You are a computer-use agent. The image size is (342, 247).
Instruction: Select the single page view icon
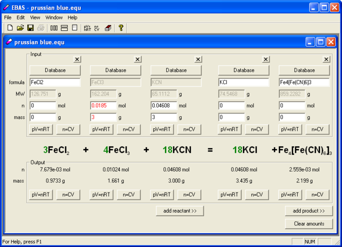(75, 28)
